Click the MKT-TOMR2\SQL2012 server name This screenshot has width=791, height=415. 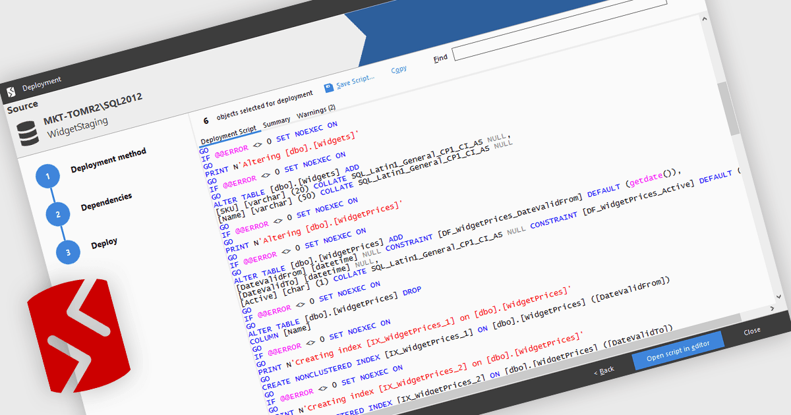pos(93,110)
